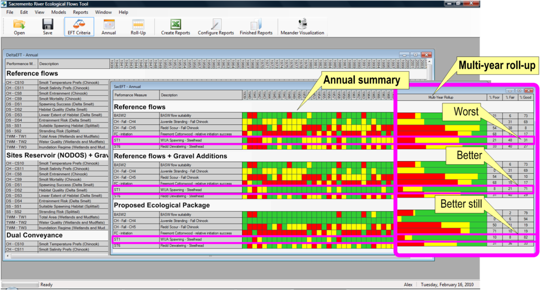This screenshot has width=540, height=290.
Task: Open the Help menu
Action: (123, 12)
